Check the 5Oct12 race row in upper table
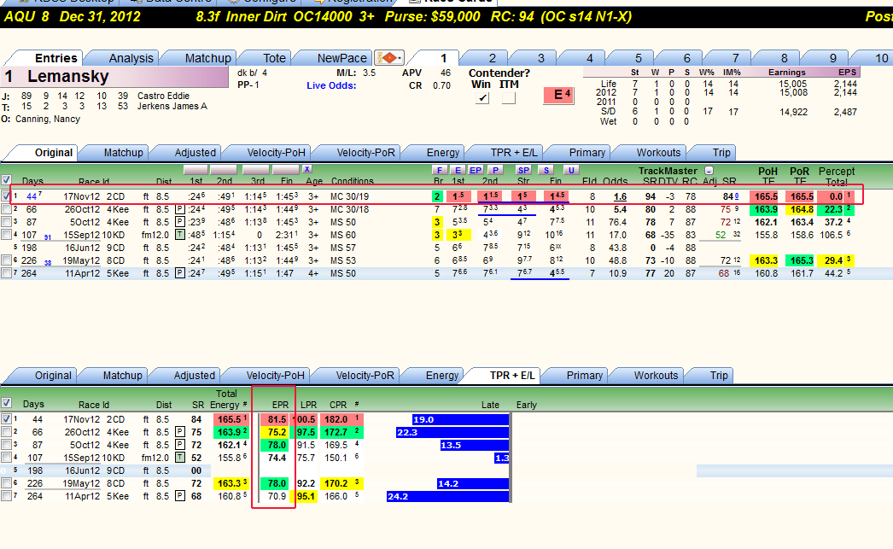 pyautogui.click(x=6, y=221)
